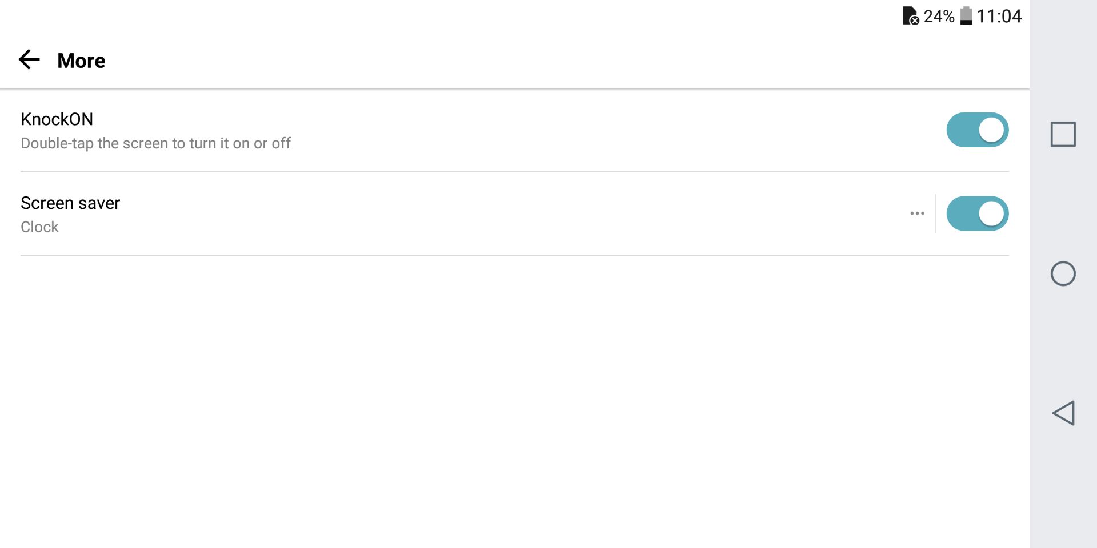Go back using the header arrow
The width and height of the screenshot is (1097, 548).
[x=29, y=59]
